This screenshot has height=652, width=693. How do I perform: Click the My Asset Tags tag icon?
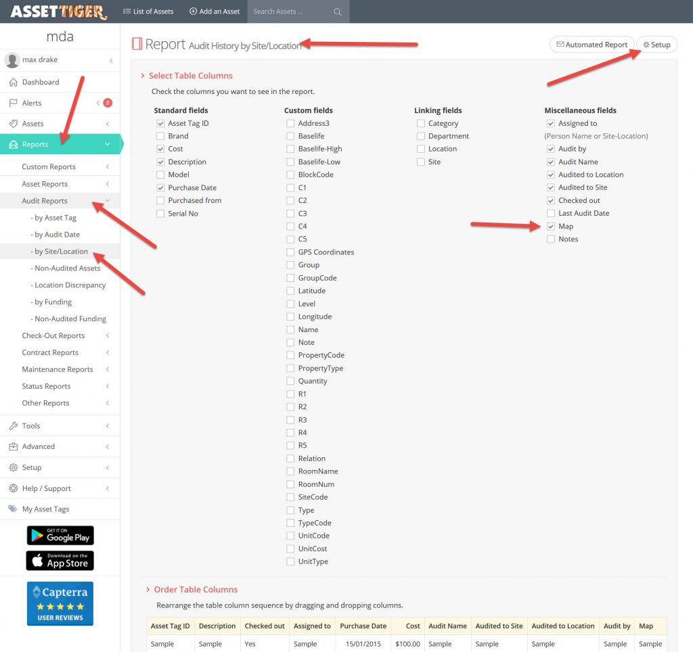pyautogui.click(x=13, y=509)
